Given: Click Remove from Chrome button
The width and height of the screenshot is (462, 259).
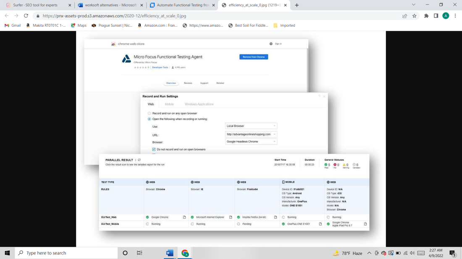Looking at the screenshot, I should click(x=254, y=57).
